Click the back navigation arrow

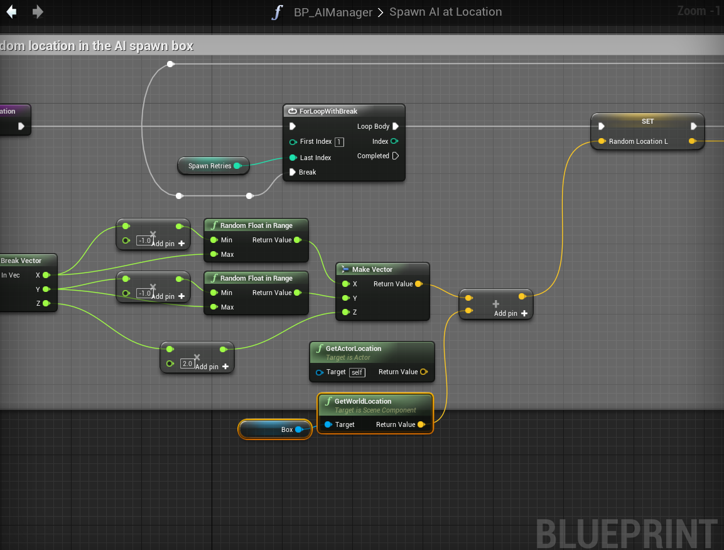(11, 12)
